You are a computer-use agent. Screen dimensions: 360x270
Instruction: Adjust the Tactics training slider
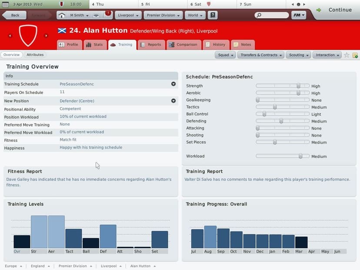pos(283,107)
